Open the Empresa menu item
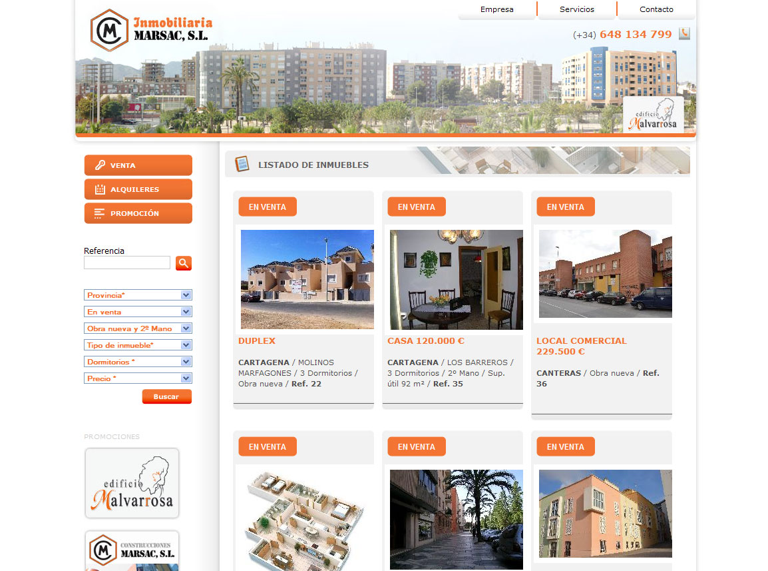The width and height of the screenshot is (768, 571). click(496, 9)
